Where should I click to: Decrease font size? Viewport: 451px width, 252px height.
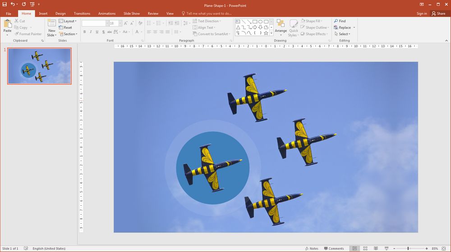point(132,23)
